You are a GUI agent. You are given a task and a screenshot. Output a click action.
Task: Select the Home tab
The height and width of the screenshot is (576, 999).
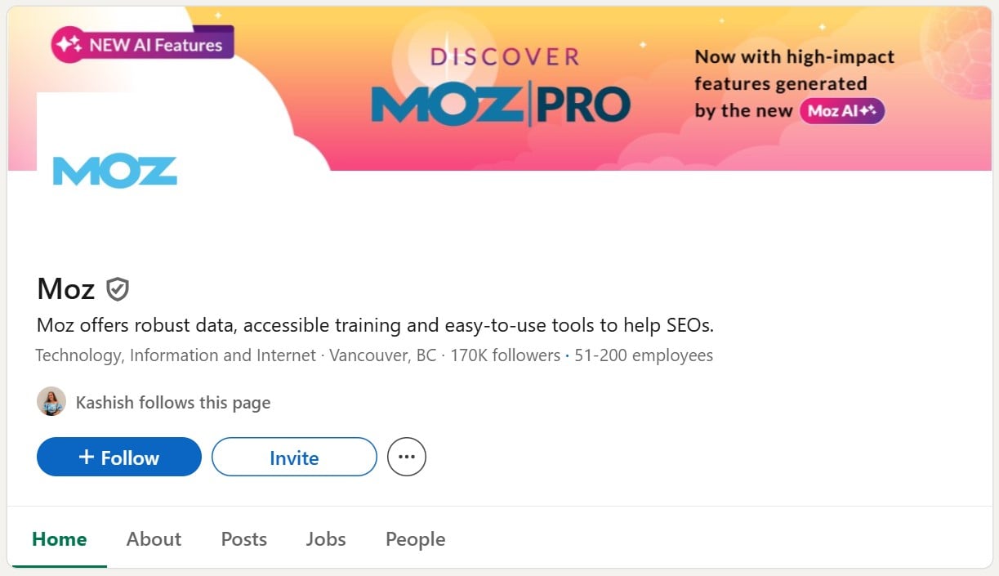[x=60, y=539]
